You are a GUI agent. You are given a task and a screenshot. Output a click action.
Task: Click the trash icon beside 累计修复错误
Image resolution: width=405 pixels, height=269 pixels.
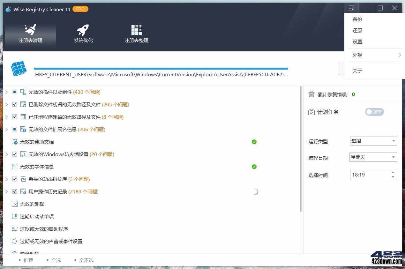coord(311,94)
